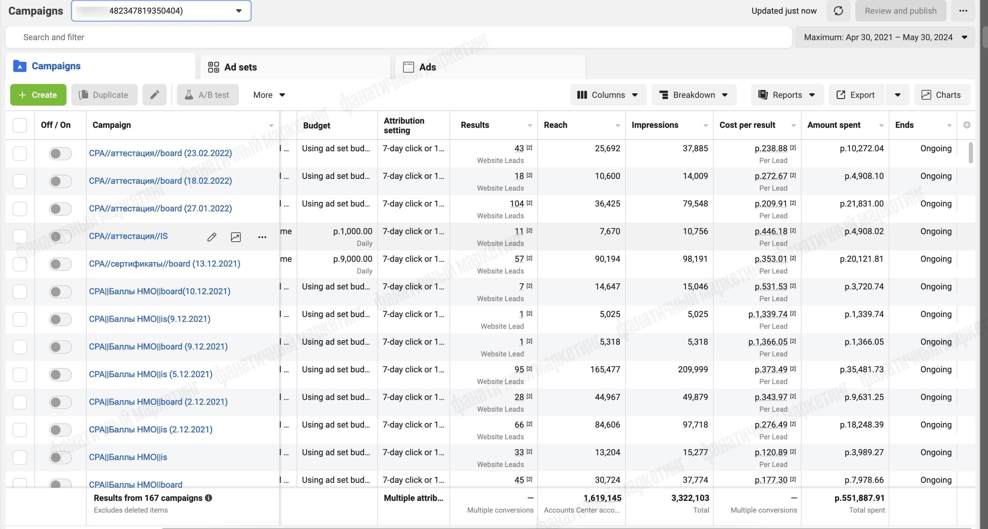Click the Ends column header
Screen dimensions: 988x529
point(923,125)
